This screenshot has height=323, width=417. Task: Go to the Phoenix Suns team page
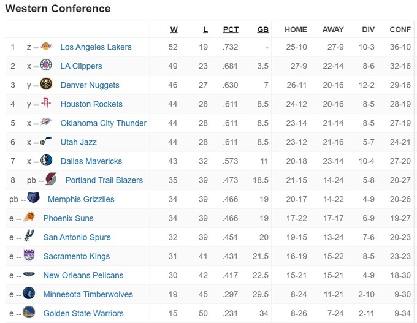pyautogui.click(x=68, y=218)
